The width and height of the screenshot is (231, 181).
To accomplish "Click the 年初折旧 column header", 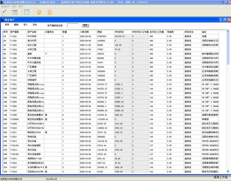I will click(x=123, y=32).
